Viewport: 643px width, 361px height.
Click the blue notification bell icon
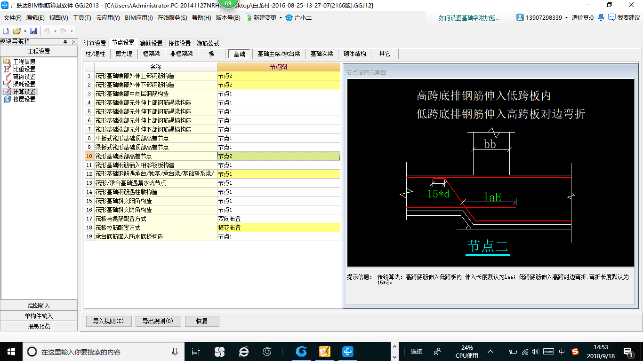click(601, 17)
